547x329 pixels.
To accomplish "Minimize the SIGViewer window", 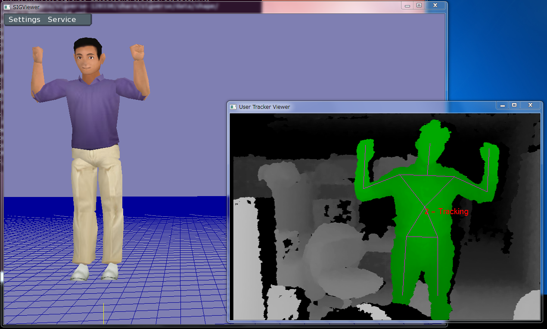I will (407, 6).
